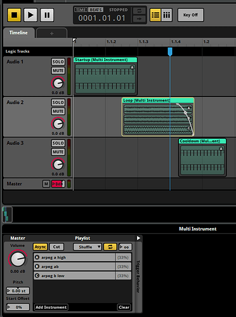Click the Logic Tracks label
236x317 pixels.
18,51
